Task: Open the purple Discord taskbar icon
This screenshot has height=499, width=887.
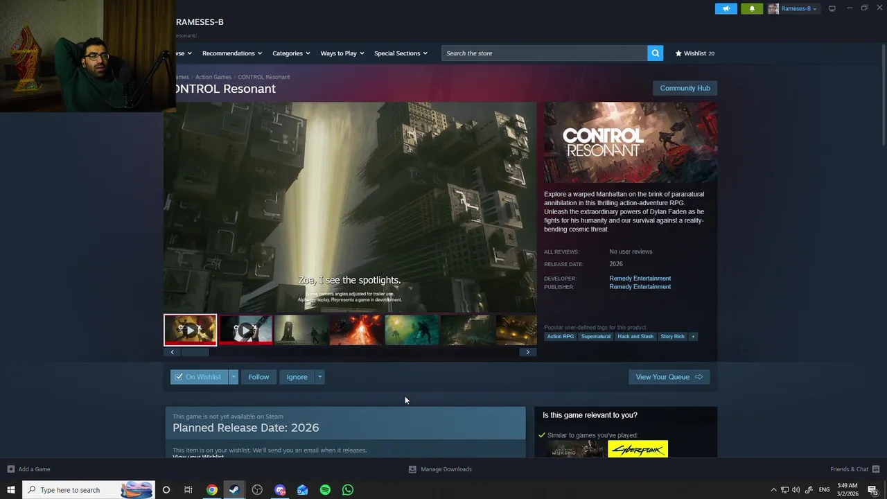Action: click(280, 490)
